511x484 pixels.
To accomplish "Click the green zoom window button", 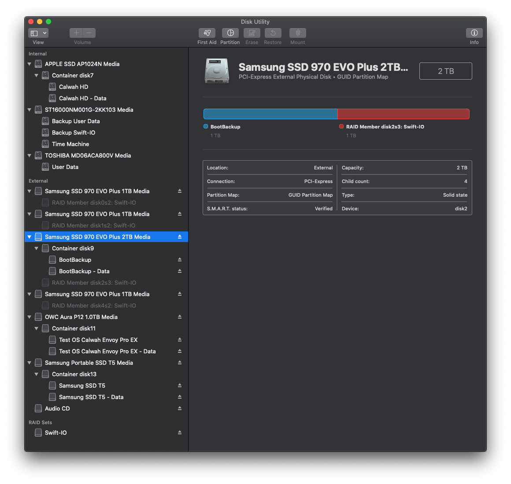I will coord(48,22).
